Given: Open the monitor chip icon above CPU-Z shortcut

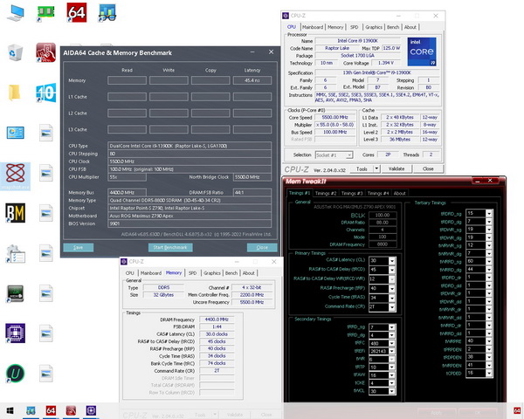Looking at the screenshot, I should pos(16,293).
